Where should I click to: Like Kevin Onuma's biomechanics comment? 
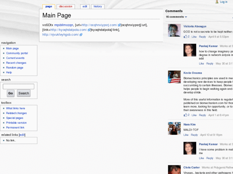(194, 115)
